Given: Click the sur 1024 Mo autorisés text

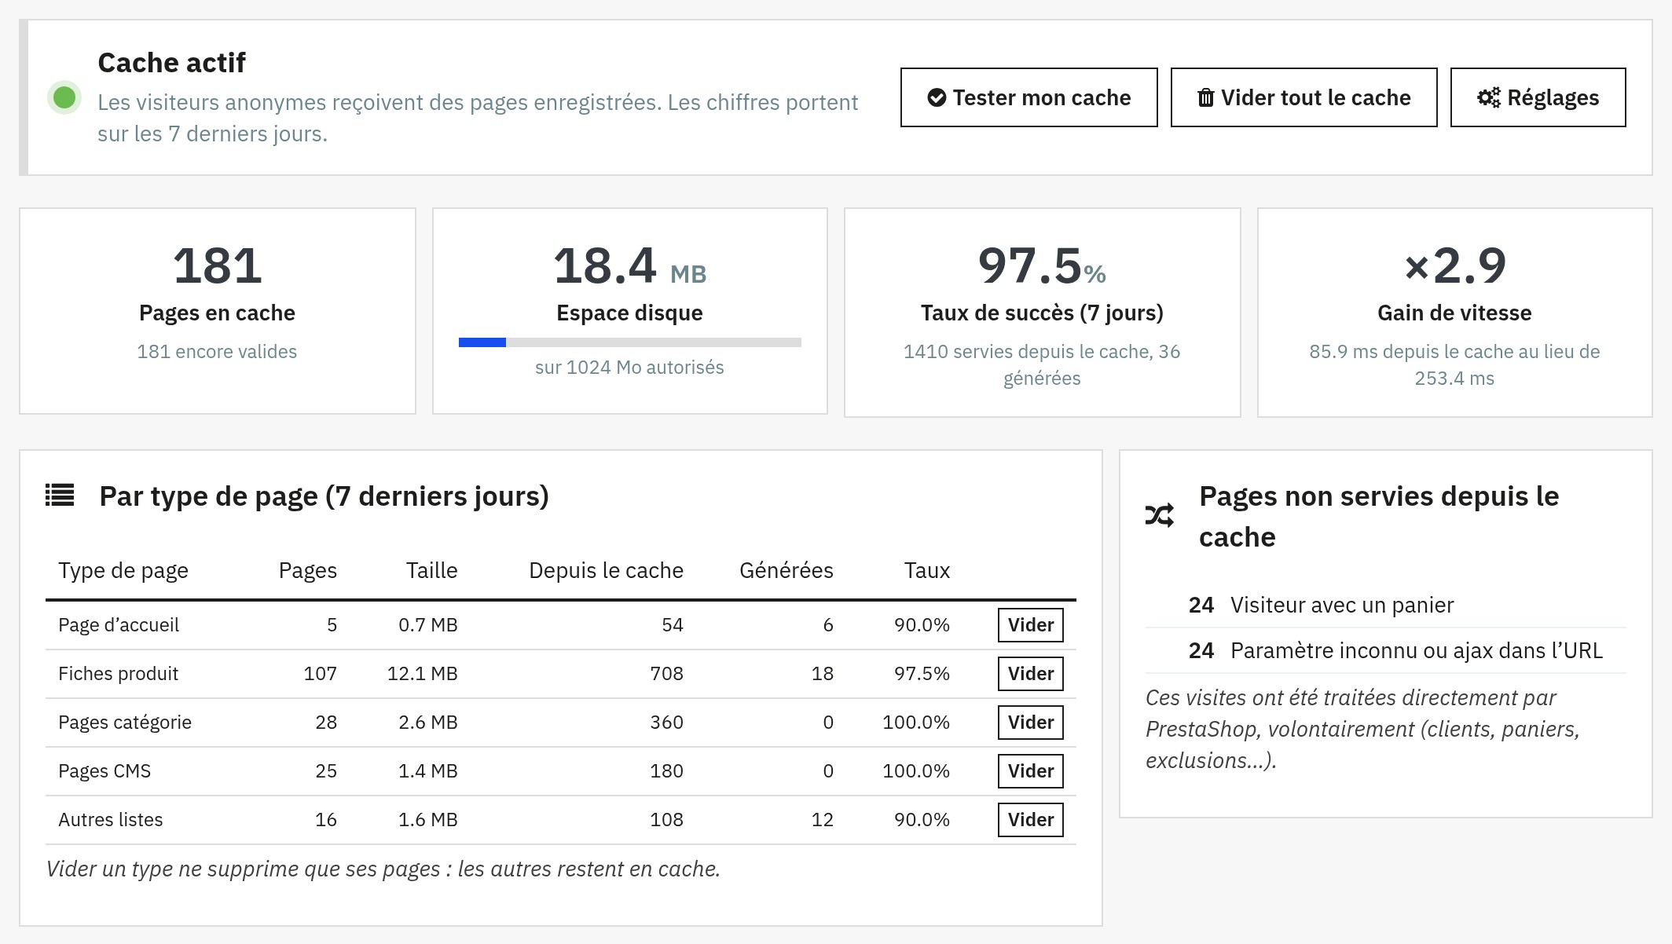Looking at the screenshot, I should click(x=629, y=368).
